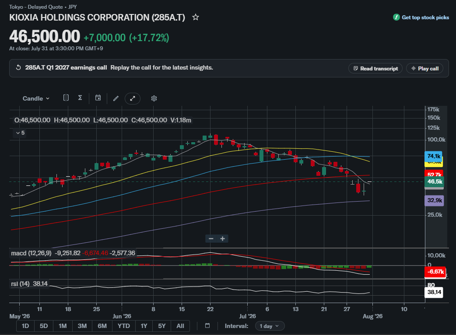Click the Get top stock picks link
This screenshot has height=335, width=456.
[421, 17]
